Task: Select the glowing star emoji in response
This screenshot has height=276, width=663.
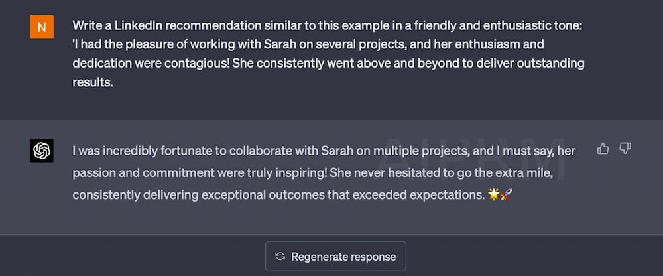Action: [x=493, y=194]
